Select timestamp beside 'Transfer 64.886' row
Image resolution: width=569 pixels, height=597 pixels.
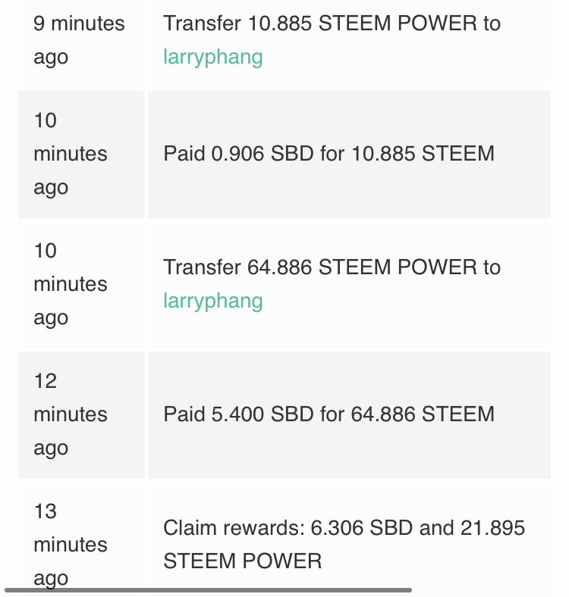tap(81, 284)
